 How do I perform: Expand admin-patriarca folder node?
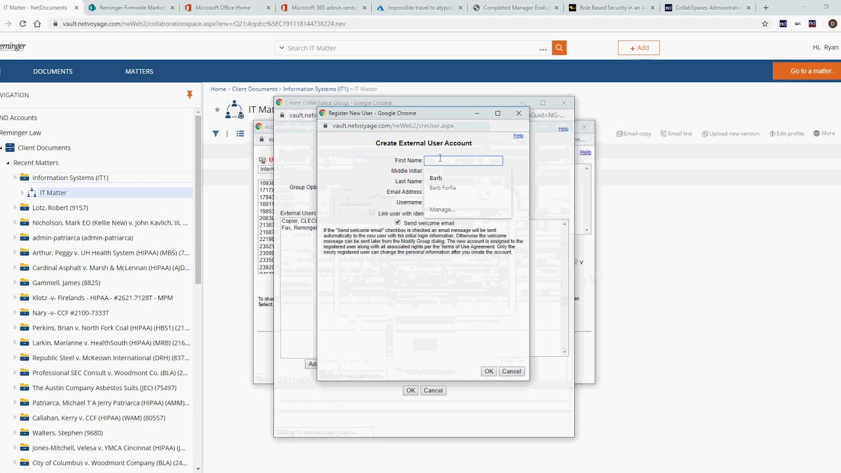point(15,238)
